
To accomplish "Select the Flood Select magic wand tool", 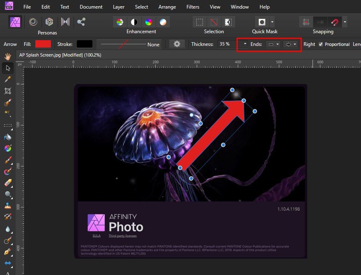I will click(8, 114).
